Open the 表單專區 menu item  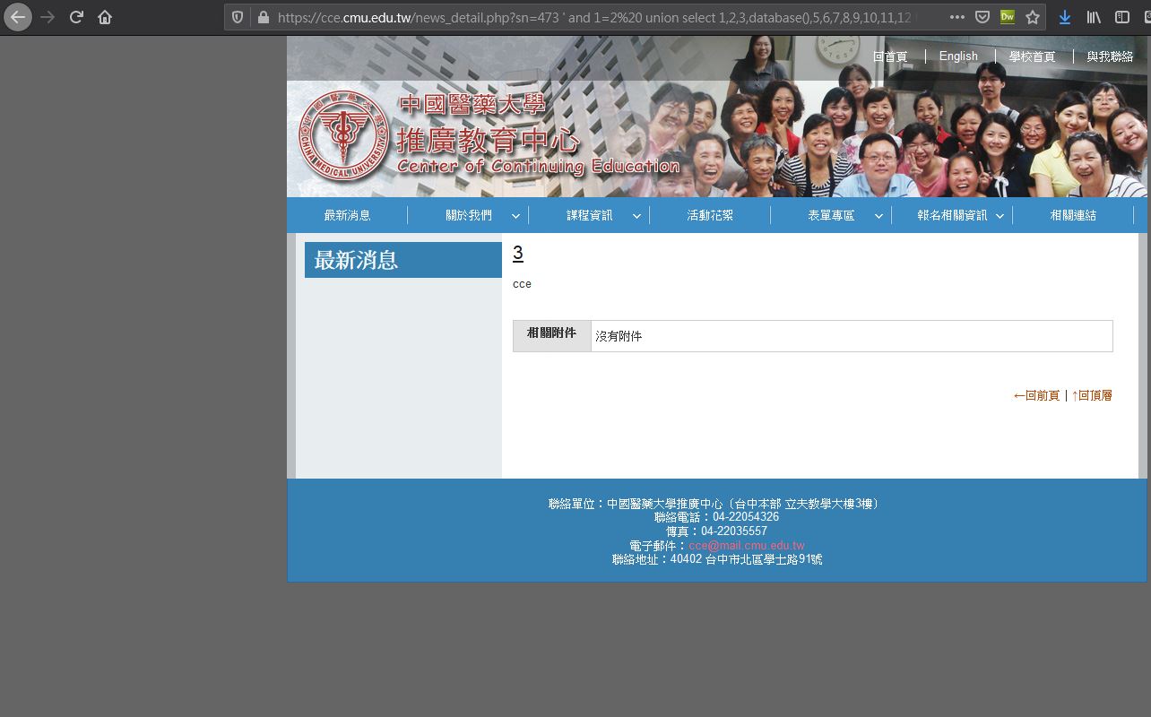831,215
